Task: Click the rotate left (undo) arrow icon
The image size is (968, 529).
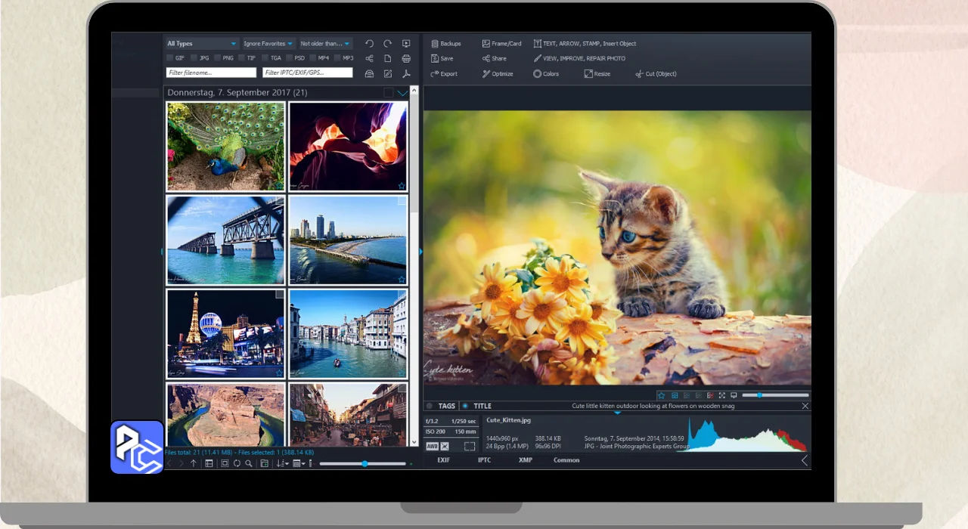Action: pos(369,44)
